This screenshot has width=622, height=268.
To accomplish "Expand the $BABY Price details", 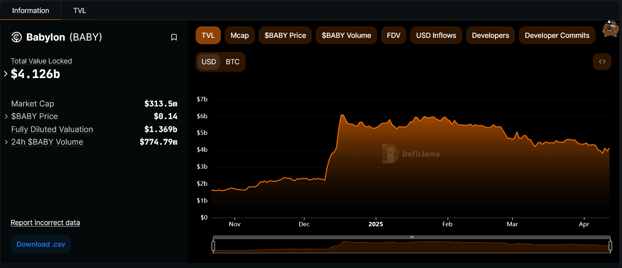I will [x=6, y=116].
